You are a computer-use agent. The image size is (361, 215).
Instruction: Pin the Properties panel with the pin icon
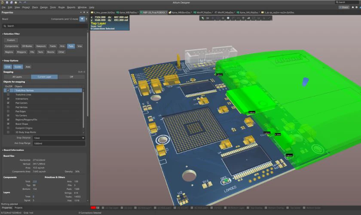pyautogui.click(x=84, y=12)
